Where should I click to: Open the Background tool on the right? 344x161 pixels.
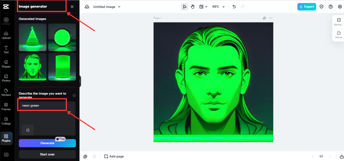(x=339, y=22)
